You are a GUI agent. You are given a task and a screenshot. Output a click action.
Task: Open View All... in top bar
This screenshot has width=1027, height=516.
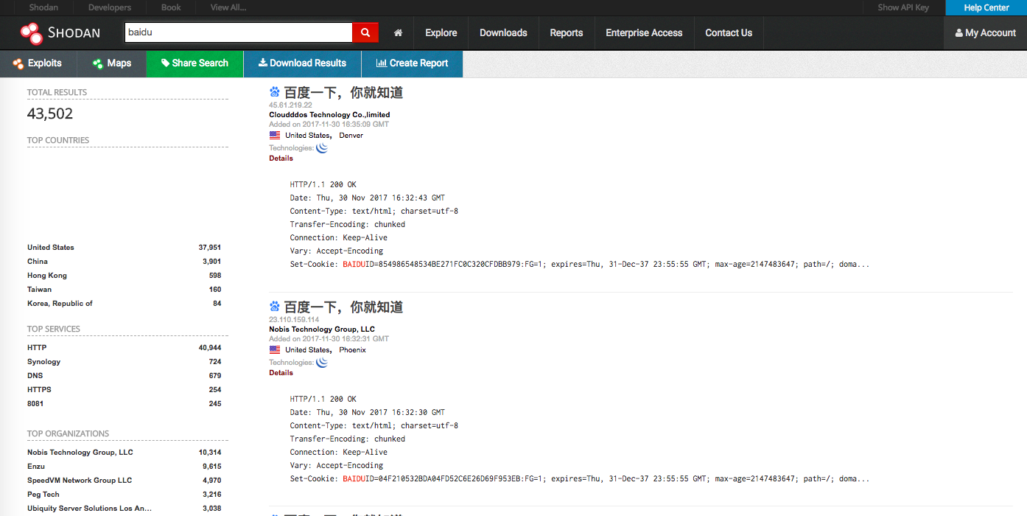coord(228,7)
